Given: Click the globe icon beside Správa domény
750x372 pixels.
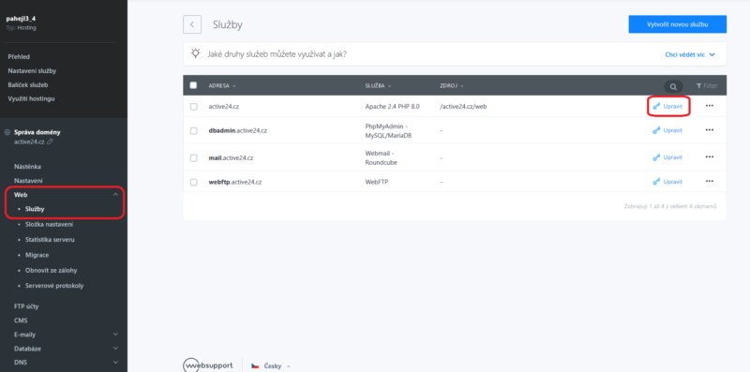Looking at the screenshot, I should pos(7,132).
